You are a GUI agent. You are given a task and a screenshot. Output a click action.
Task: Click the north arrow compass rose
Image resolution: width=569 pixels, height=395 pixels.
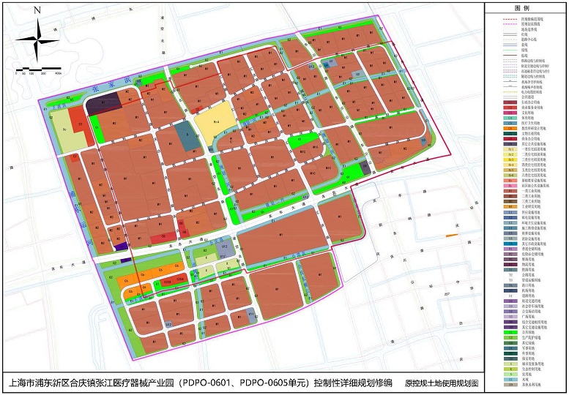pos(37,39)
